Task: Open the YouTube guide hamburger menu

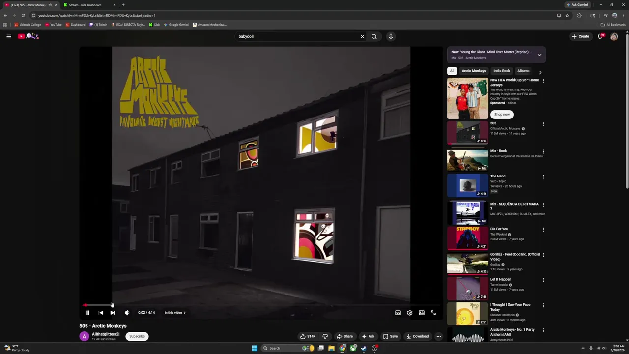Action: (9, 36)
